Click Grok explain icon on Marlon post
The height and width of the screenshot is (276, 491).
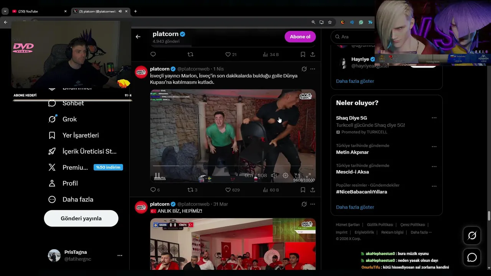304,69
